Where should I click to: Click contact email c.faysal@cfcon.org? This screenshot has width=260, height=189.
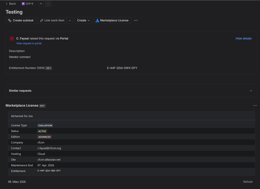click(49, 148)
